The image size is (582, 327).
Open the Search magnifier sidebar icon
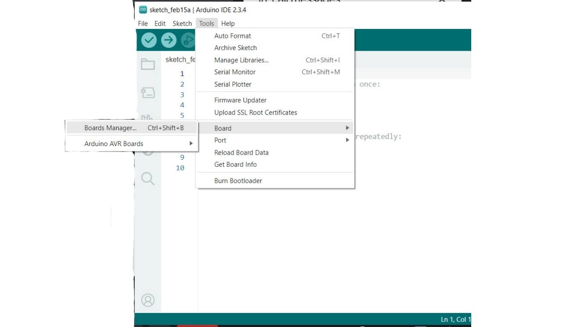[x=148, y=178]
